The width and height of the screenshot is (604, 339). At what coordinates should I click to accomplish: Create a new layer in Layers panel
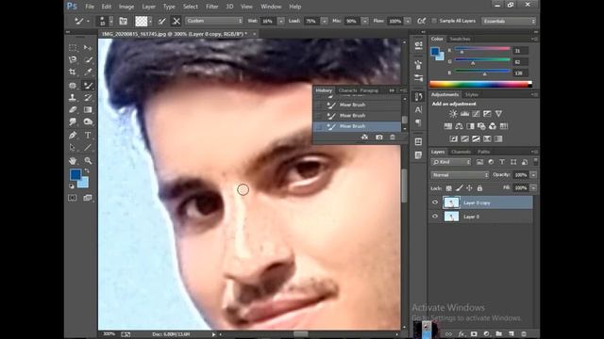pyautogui.click(x=512, y=334)
